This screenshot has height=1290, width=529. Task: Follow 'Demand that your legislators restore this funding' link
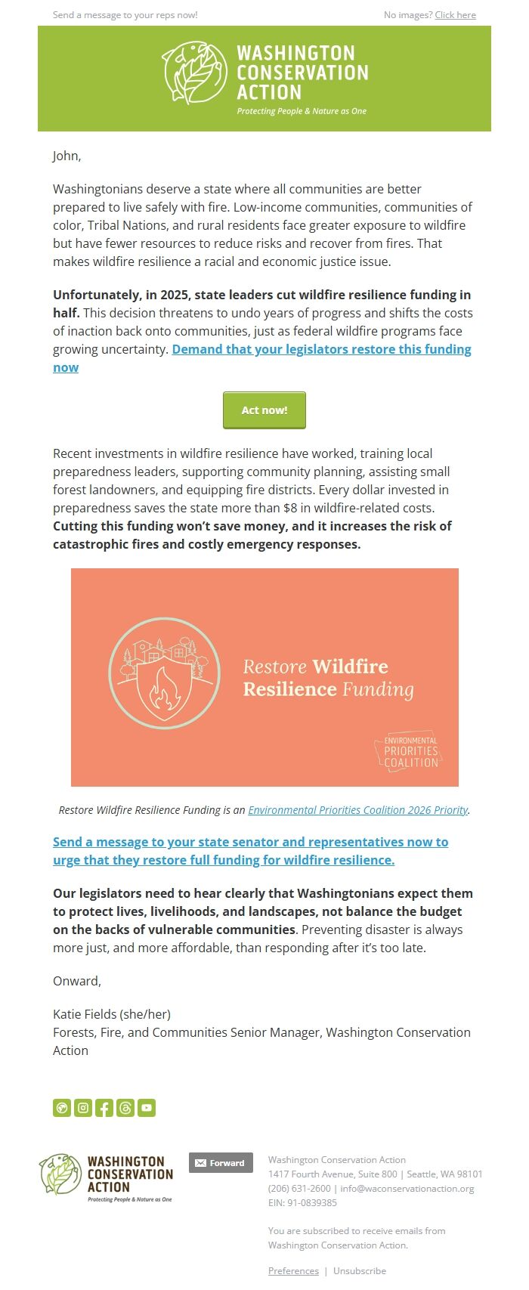coord(321,349)
